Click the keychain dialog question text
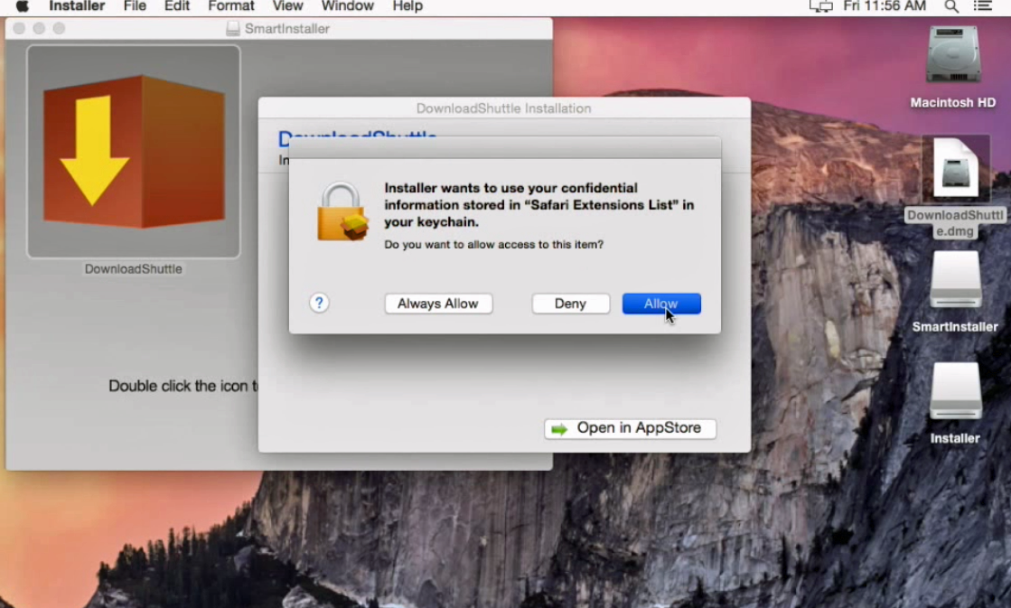 click(494, 244)
